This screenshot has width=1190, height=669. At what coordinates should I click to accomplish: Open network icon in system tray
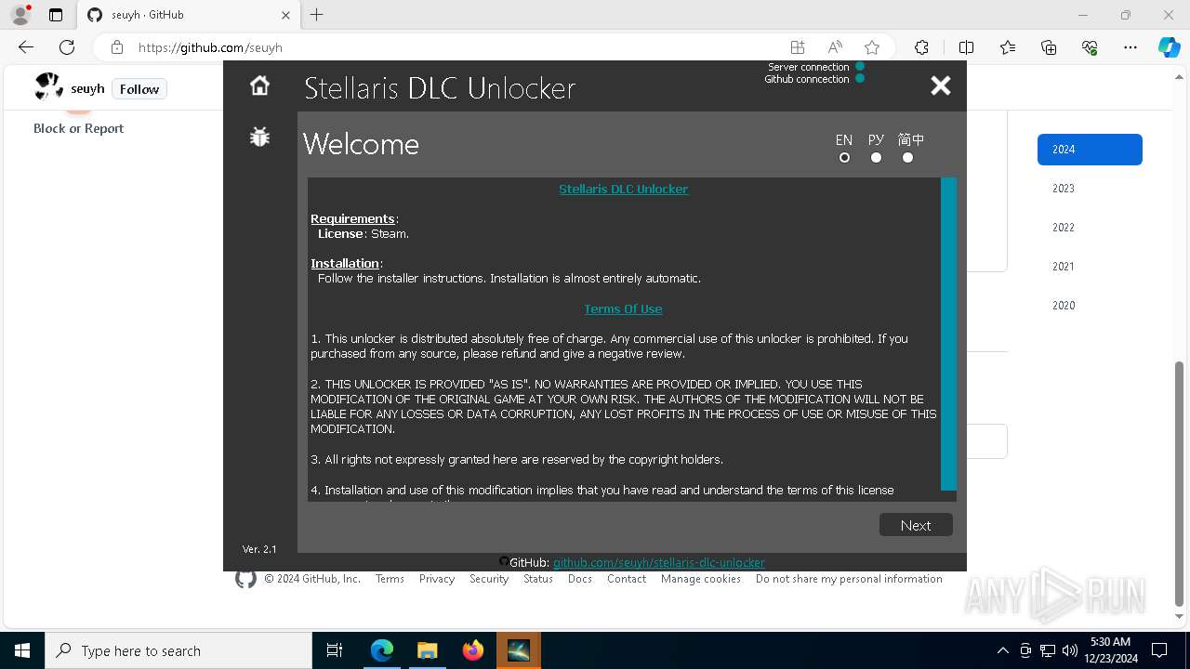pyautogui.click(x=1048, y=650)
